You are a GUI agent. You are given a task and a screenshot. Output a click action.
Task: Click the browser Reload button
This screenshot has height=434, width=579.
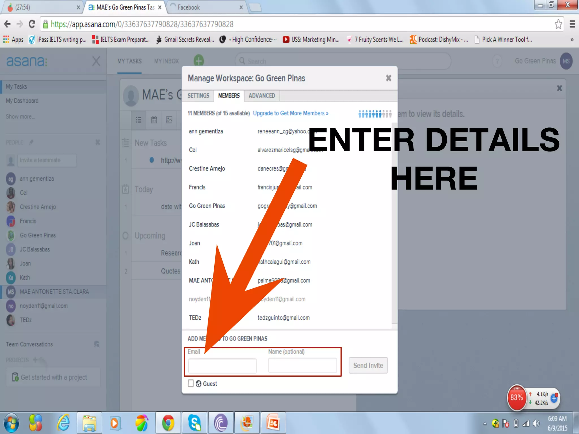click(32, 24)
